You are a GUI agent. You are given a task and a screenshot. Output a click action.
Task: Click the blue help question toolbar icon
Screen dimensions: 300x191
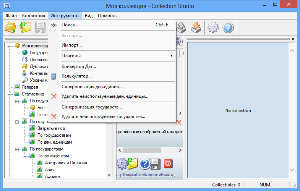(x=228, y=28)
